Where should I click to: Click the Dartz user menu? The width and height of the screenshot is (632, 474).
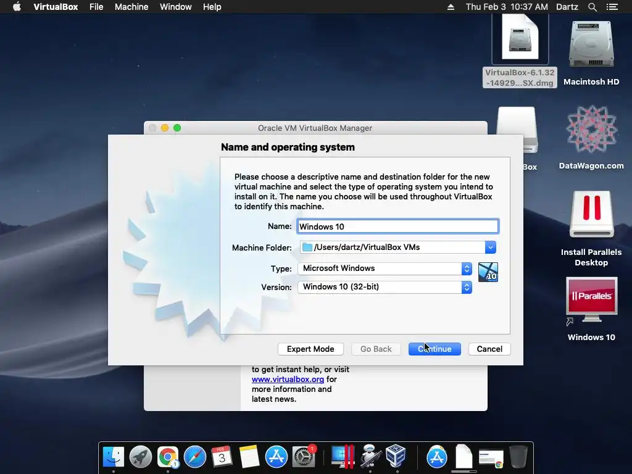tap(567, 7)
